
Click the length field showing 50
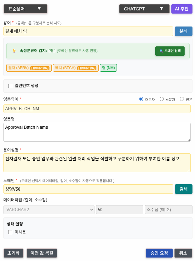120,210
